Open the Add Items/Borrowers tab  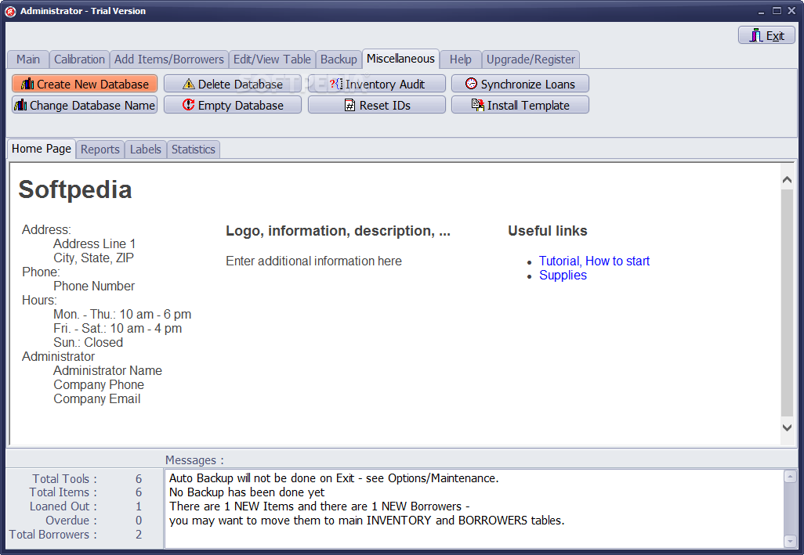(x=168, y=59)
